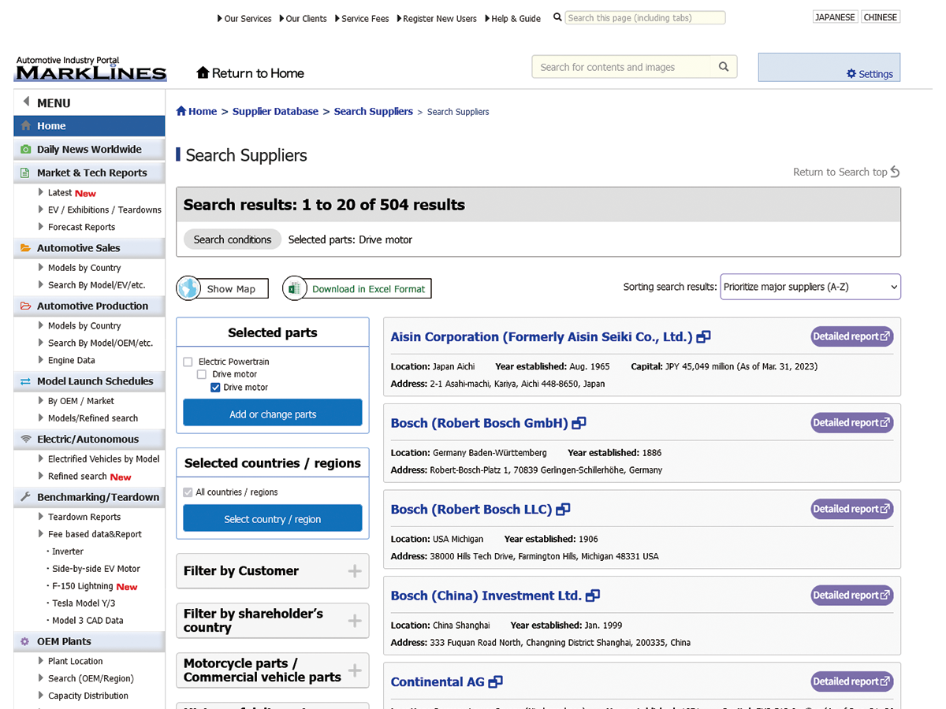Viewport: 946px width, 709px height.
Task: Expand Filter by shareholder's country panel
Action: pyautogui.click(x=273, y=621)
